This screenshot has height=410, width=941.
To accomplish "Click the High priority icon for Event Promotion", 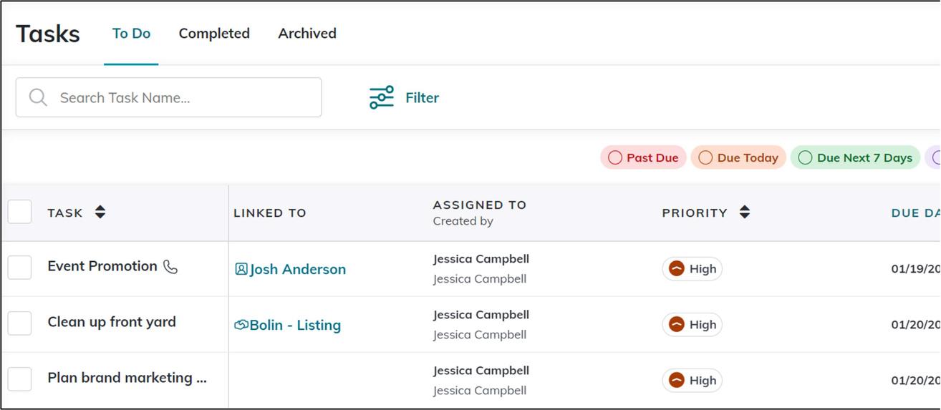I will 677,268.
